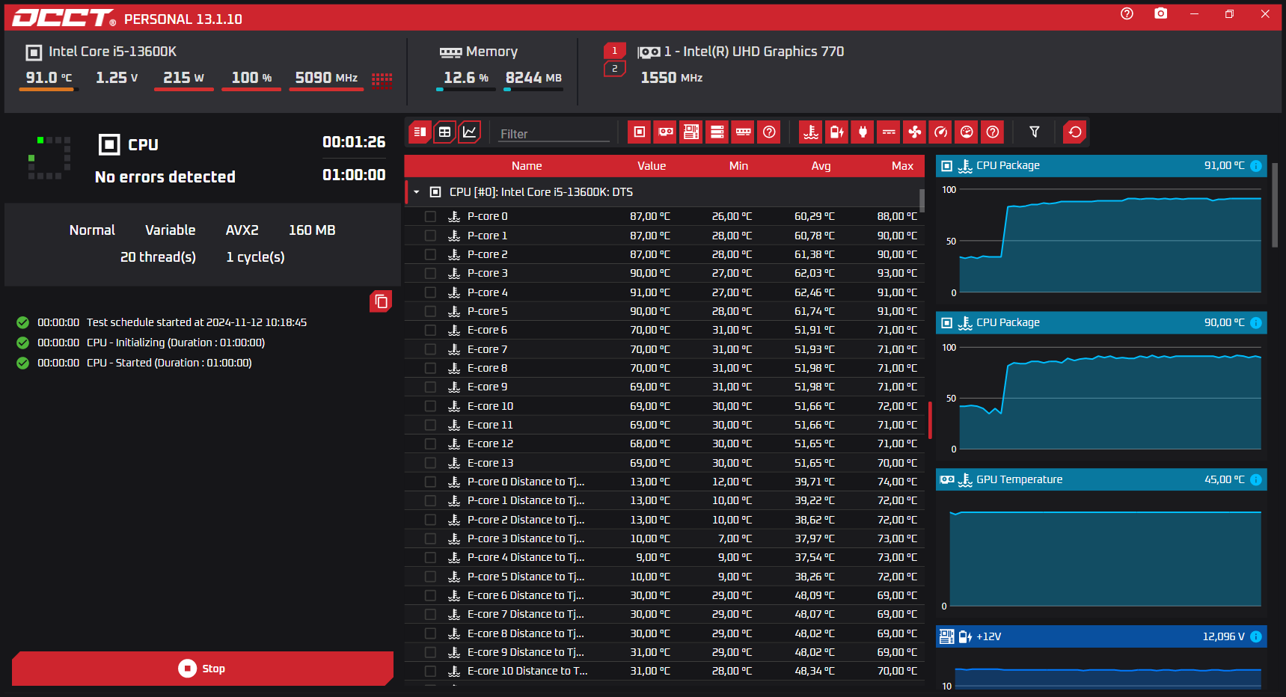Filter sensors by power plug icon

[863, 132]
